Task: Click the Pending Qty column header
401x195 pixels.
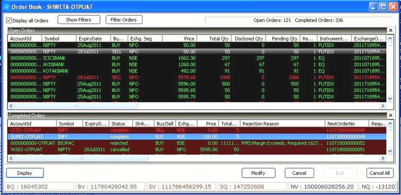Action: pos(283,39)
